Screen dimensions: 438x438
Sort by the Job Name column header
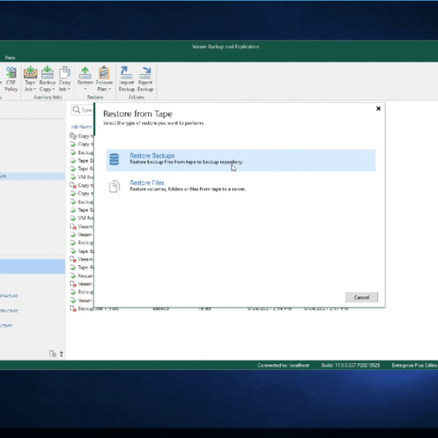(x=82, y=127)
